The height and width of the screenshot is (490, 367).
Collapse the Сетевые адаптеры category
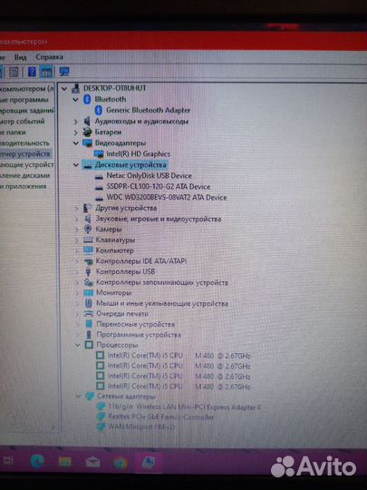78,397
